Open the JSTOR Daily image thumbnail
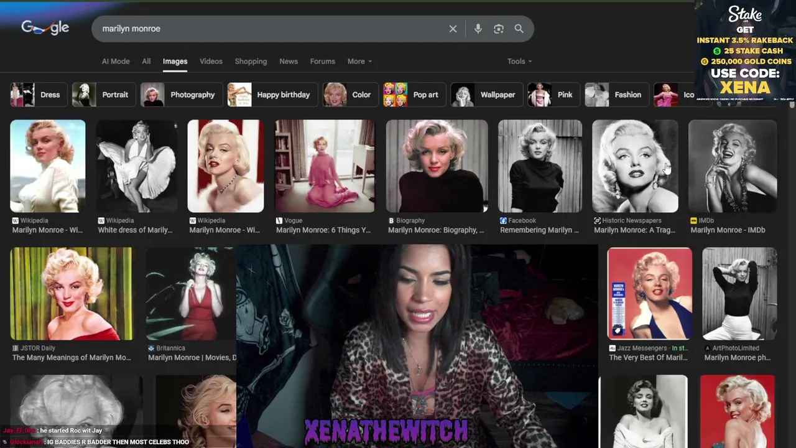Image resolution: width=796 pixels, height=448 pixels. tap(71, 294)
